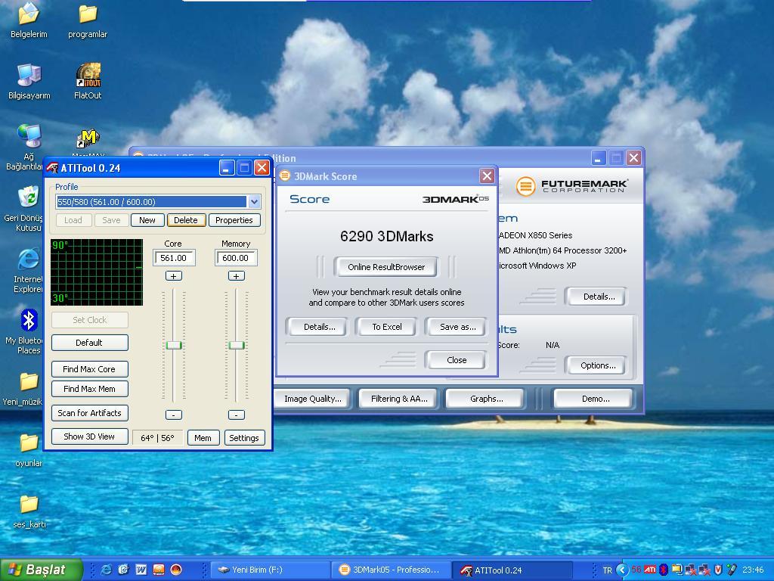774x581 pixels.
Task: Click the 3DMark Score dialog title icon
Action: point(285,176)
